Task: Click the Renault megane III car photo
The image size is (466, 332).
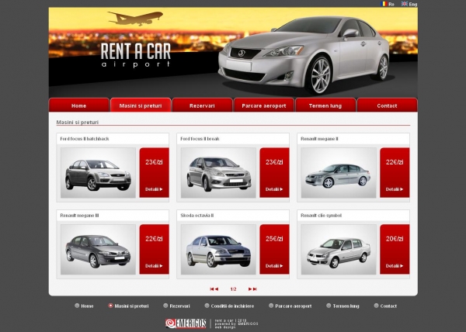Action: coord(98,249)
